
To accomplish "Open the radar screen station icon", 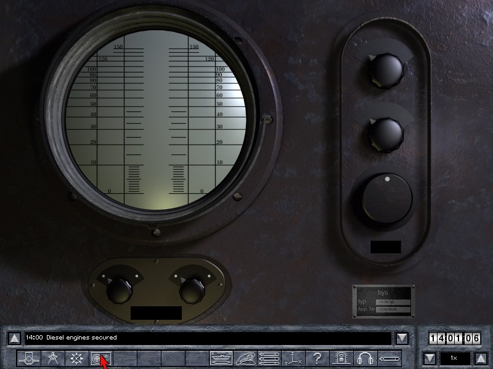I will click(x=100, y=358).
